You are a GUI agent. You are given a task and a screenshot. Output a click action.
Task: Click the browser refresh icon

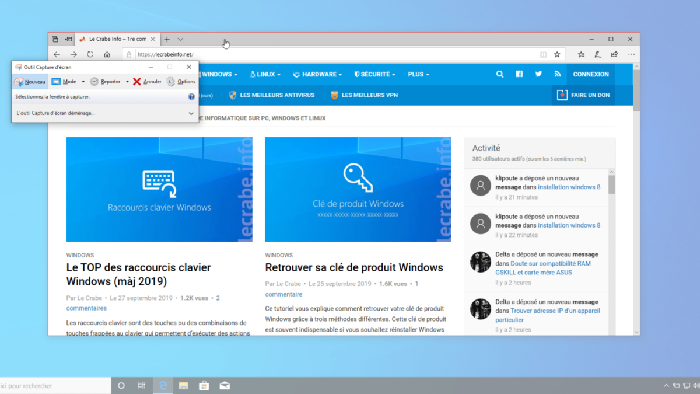[x=90, y=54]
